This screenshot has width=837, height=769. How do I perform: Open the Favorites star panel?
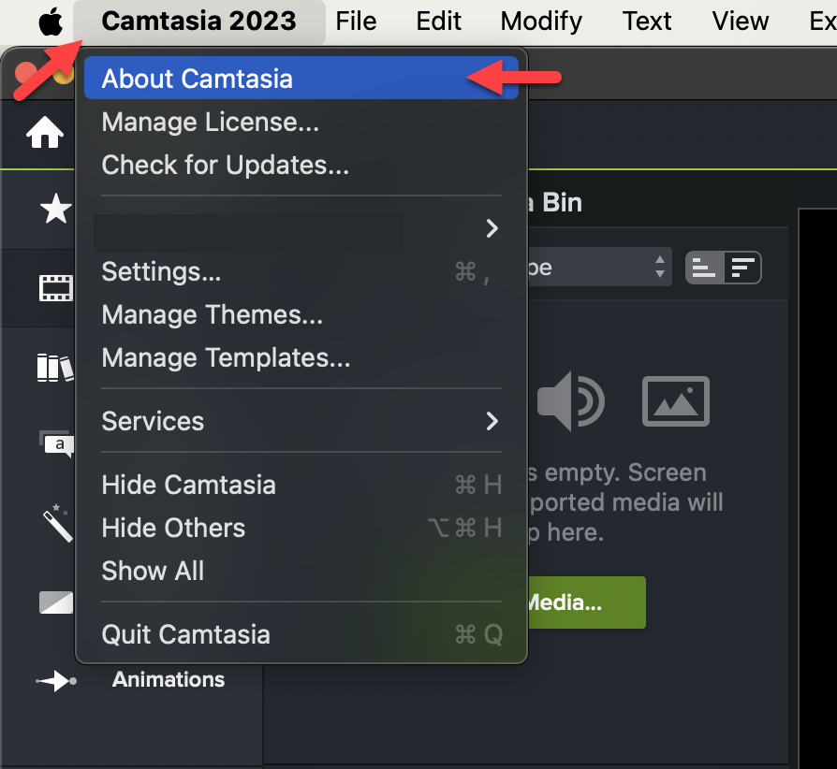[55, 210]
